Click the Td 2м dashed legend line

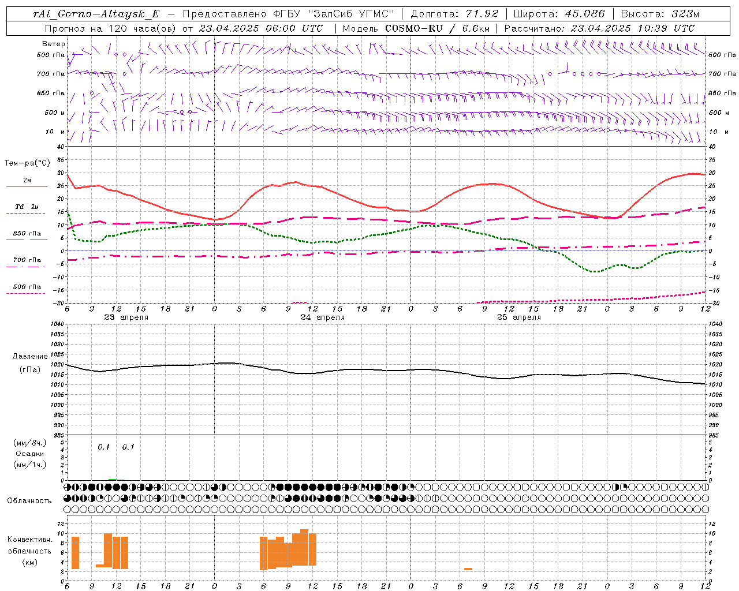25,213
